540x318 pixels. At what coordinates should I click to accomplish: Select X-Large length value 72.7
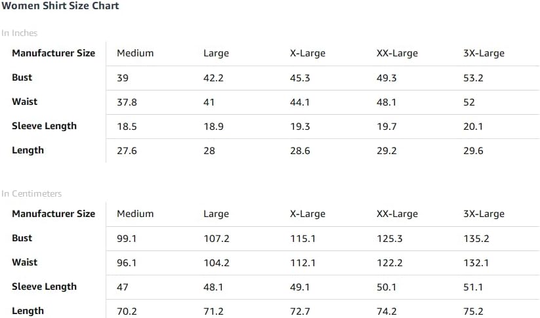click(x=300, y=311)
